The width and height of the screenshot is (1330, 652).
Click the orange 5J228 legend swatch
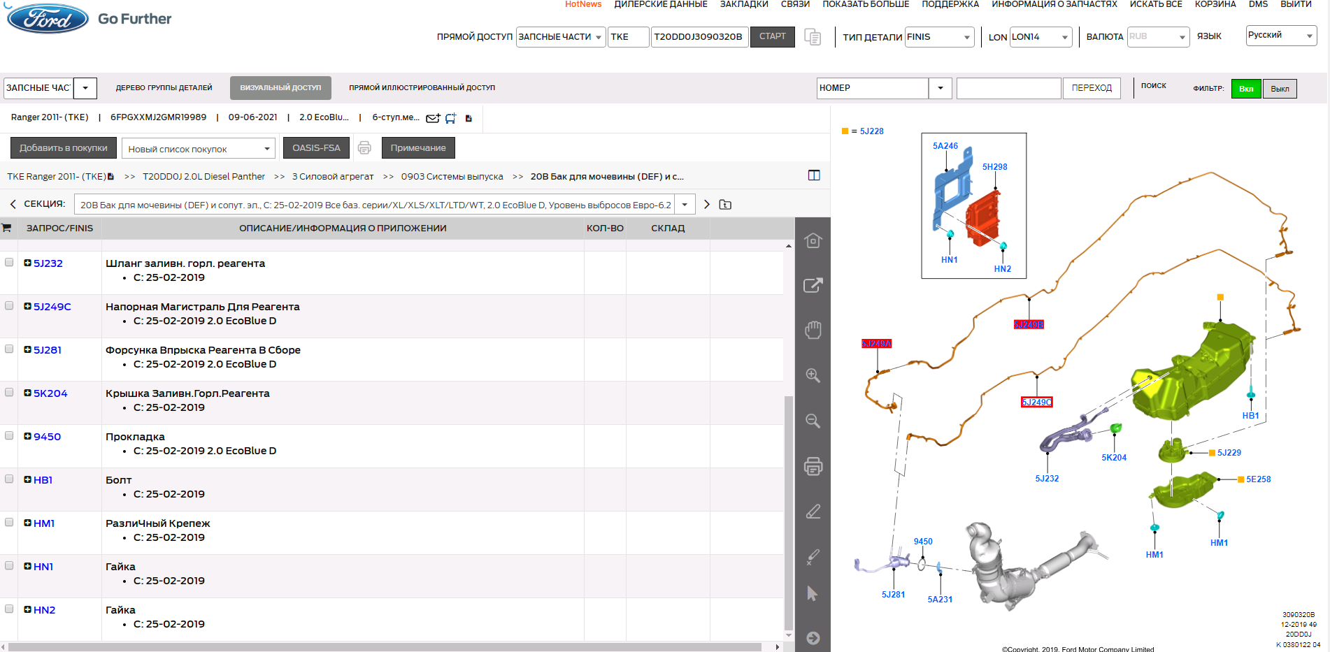point(845,131)
